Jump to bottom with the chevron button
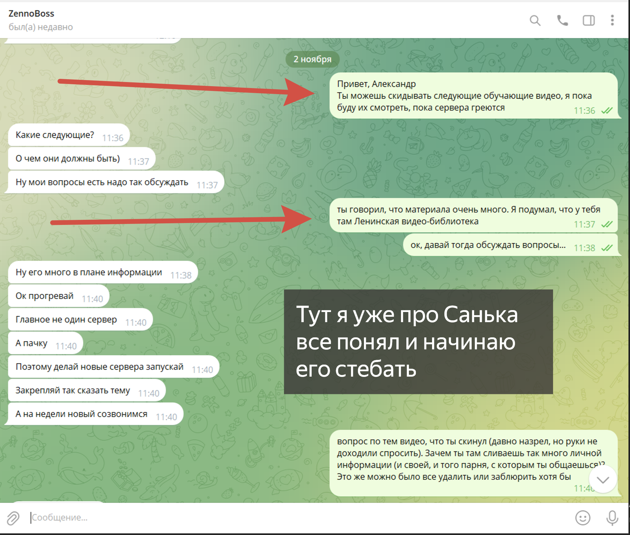 (x=602, y=480)
